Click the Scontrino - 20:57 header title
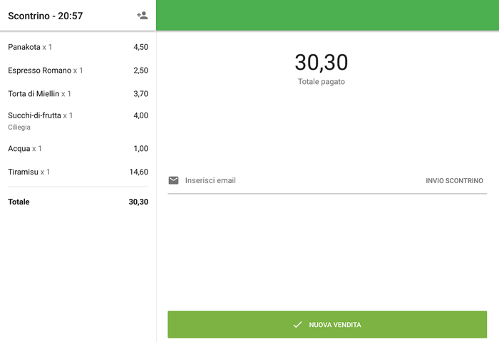Viewport: 499px width, 342px height. pos(46,16)
